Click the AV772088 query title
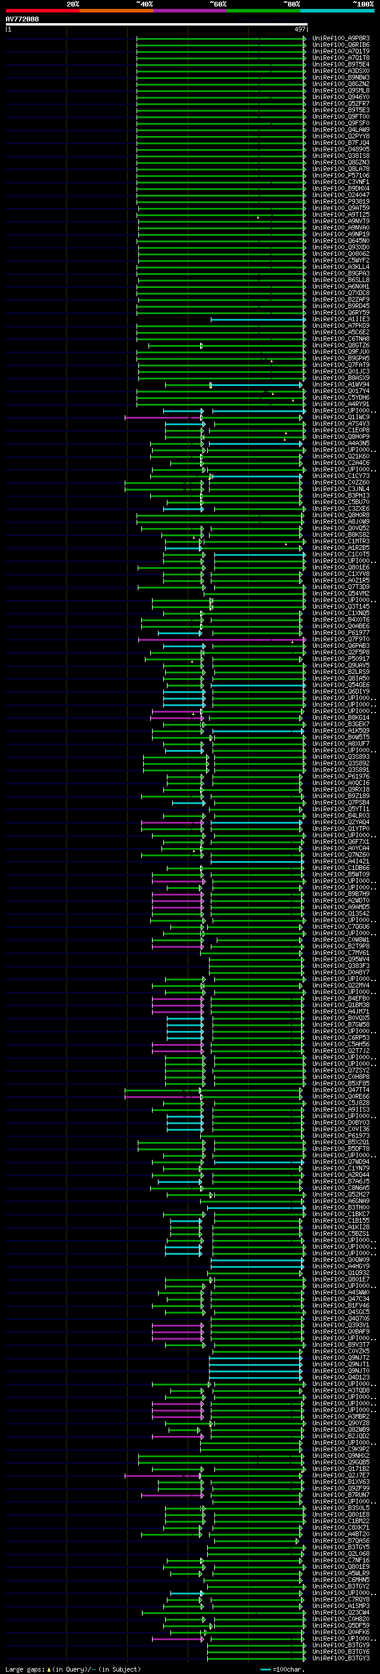 [x=22, y=19]
